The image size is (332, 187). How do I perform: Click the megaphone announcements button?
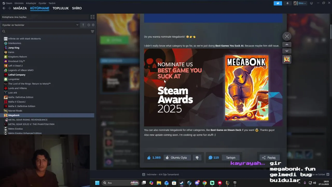point(278,3)
